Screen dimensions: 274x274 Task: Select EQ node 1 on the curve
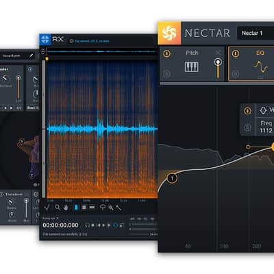coord(172,178)
